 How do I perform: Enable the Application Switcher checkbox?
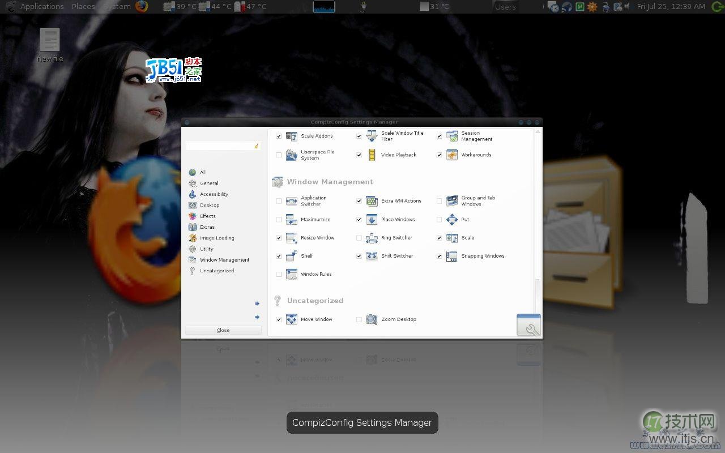click(x=279, y=201)
